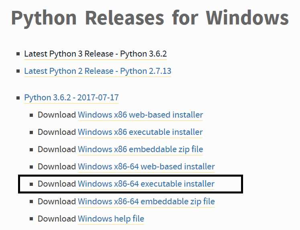Click bullet before Windows help file entry
Screen dimensions: 300x230
coord(31,219)
